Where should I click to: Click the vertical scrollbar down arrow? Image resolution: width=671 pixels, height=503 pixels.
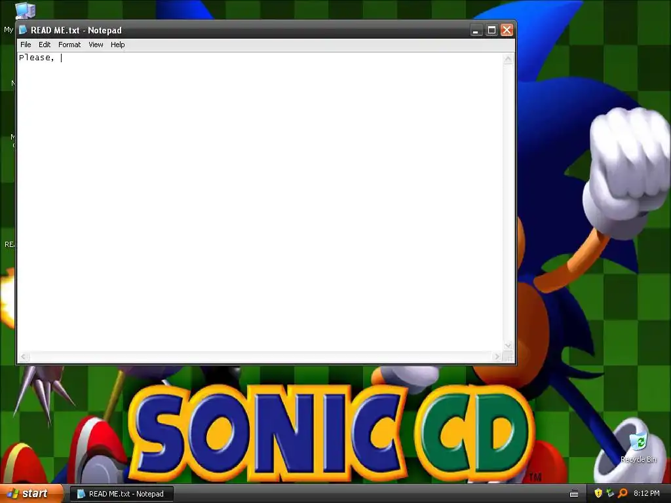tap(508, 345)
